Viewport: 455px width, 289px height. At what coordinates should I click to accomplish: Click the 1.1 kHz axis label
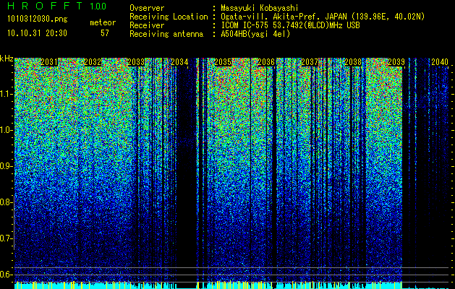[5, 94]
